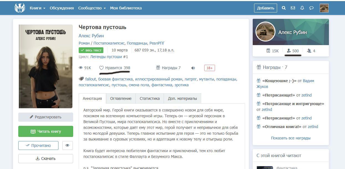Open the author's 500 subscribers count
Screen dimensions: 345x169
293,51
